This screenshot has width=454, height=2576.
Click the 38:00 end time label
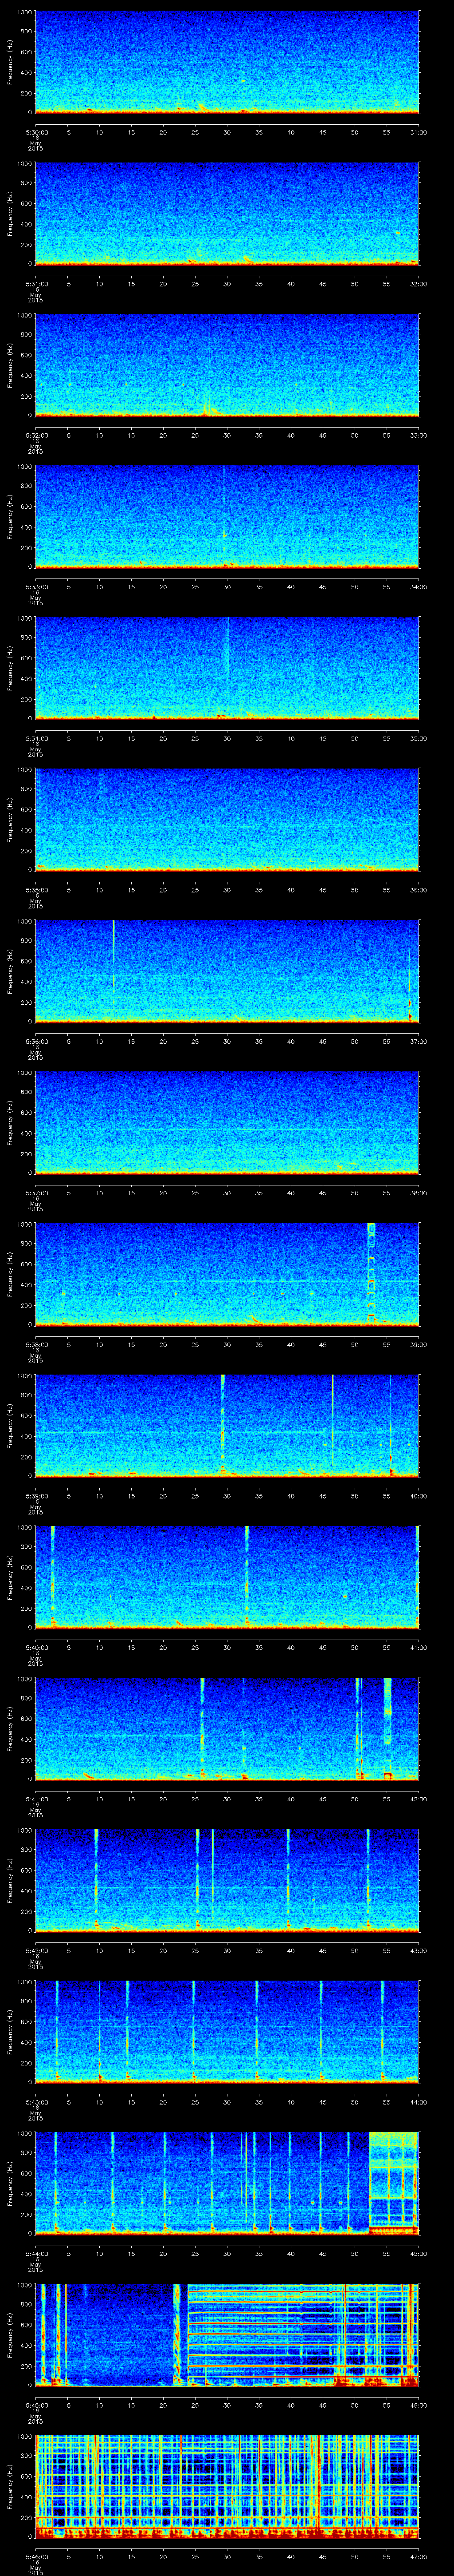coord(418,1192)
